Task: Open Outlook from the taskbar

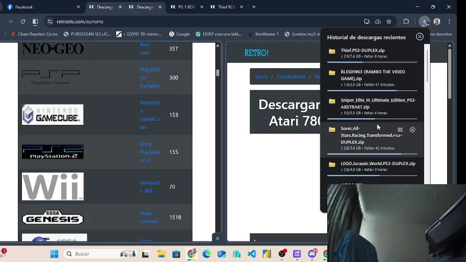Action: point(221,254)
